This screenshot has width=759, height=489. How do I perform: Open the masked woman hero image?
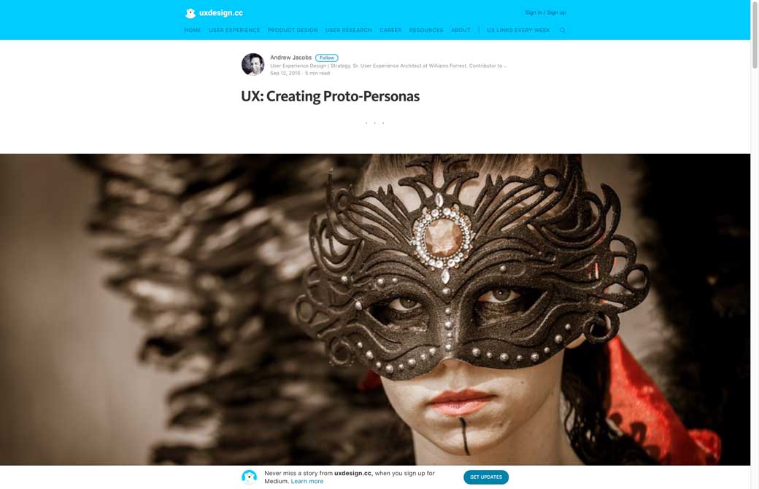tap(375, 309)
